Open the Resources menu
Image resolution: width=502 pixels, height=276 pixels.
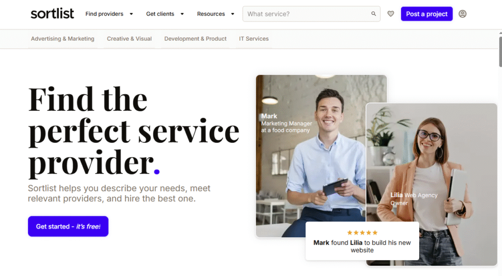coord(211,14)
